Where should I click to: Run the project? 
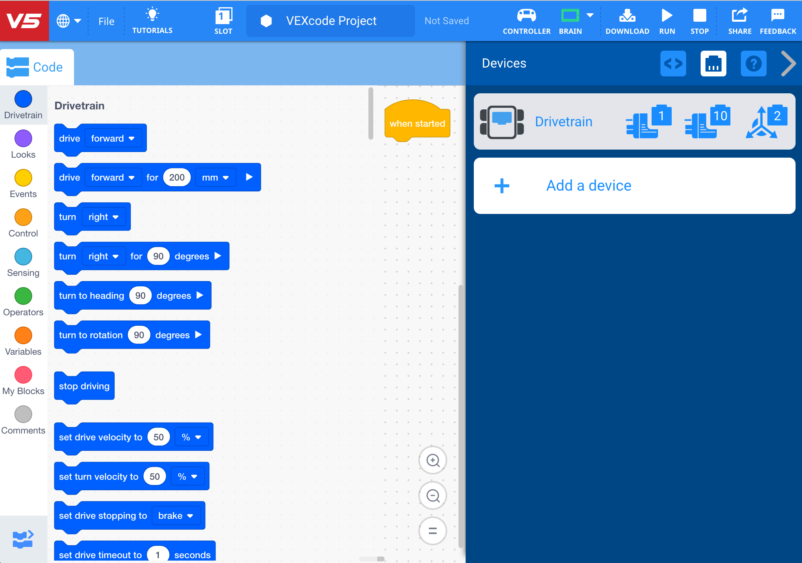click(667, 20)
